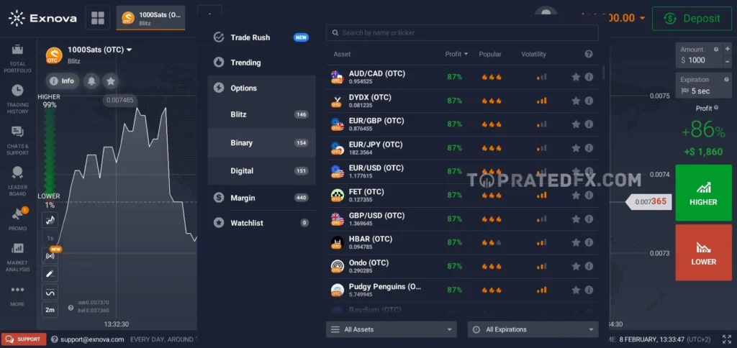Place a LOWER trade
Screen dimensions: 737x348
pyautogui.click(x=704, y=252)
